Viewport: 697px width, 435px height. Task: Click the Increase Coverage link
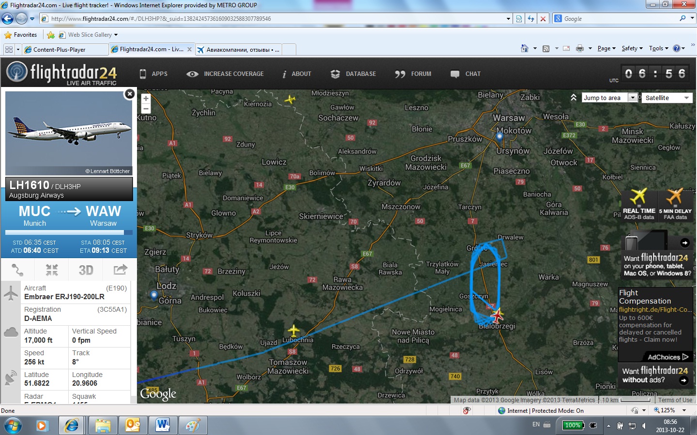coord(226,74)
